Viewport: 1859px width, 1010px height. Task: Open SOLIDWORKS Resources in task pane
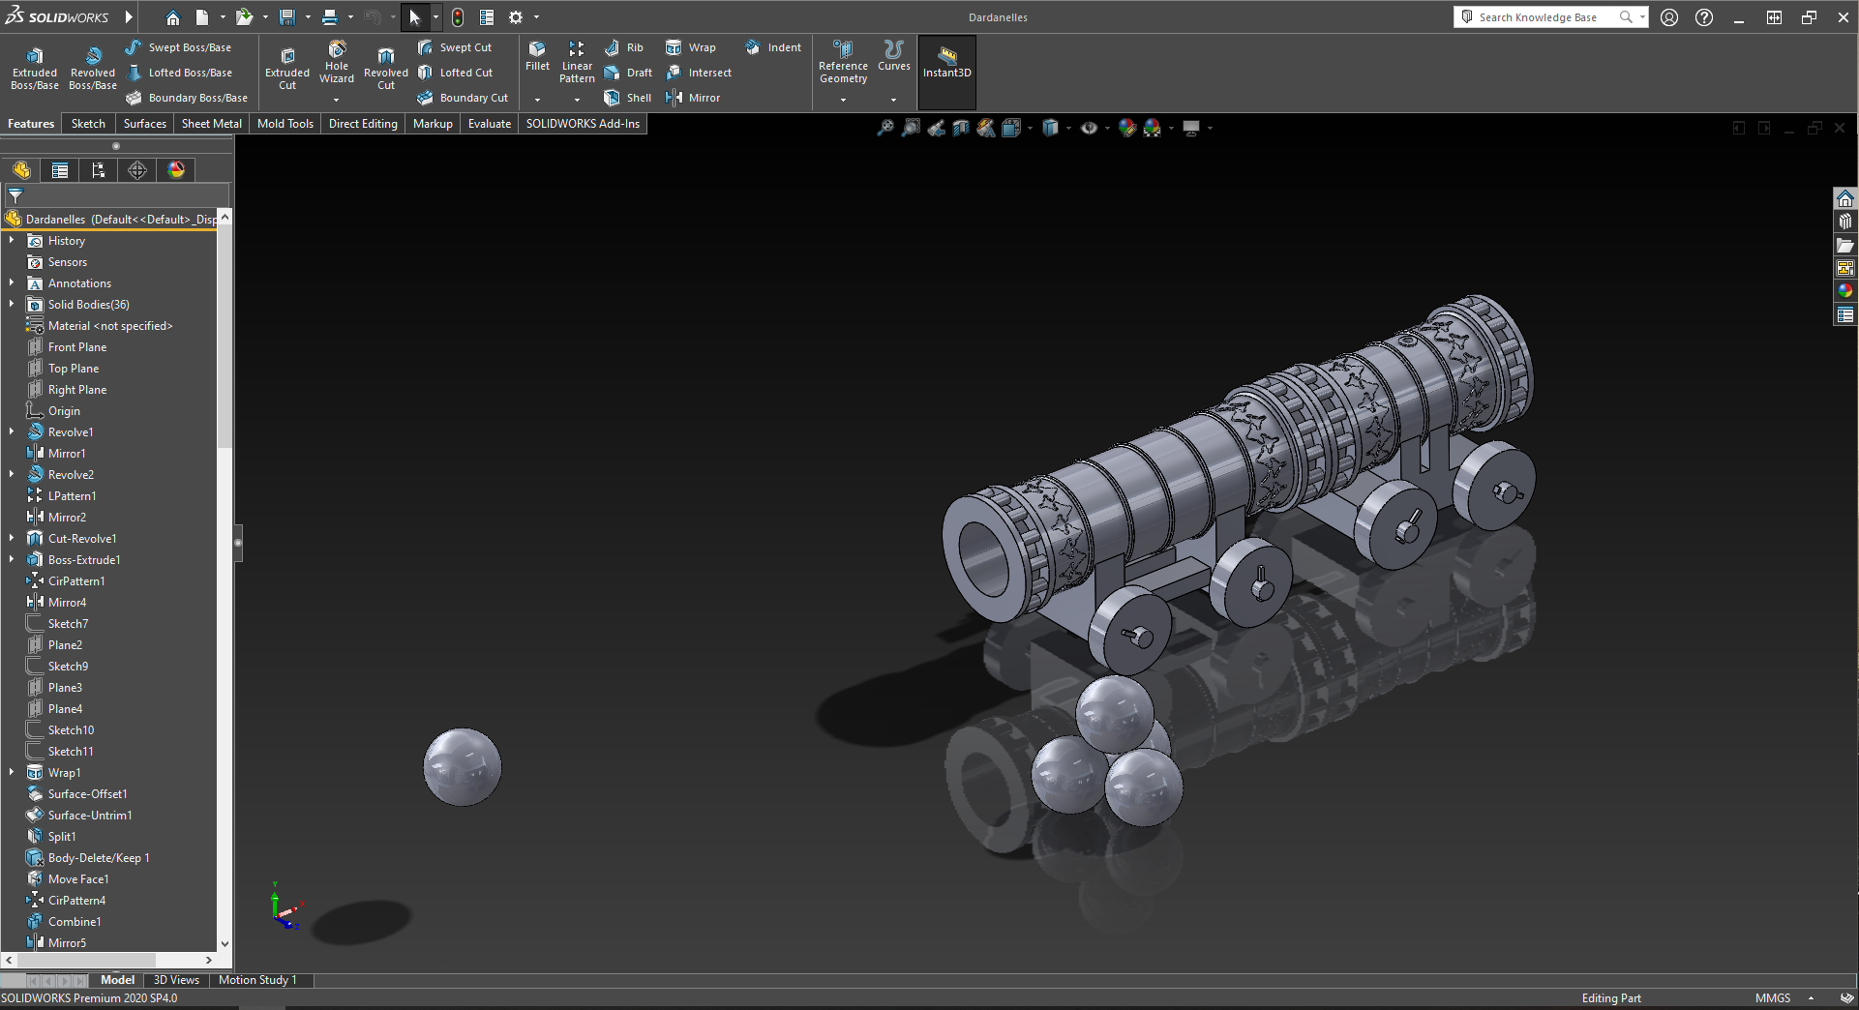point(1845,198)
